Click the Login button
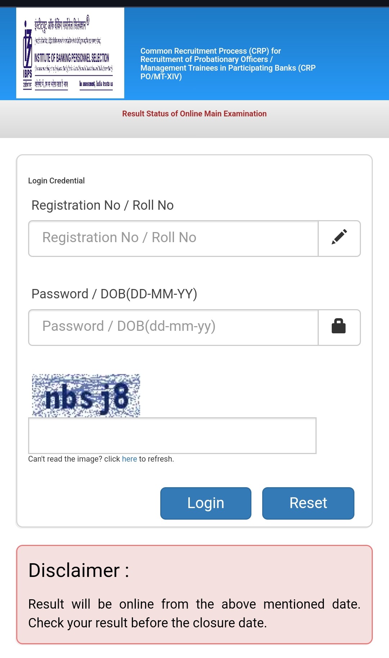Viewport: 389px width, 658px height. pyautogui.click(x=206, y=503)
